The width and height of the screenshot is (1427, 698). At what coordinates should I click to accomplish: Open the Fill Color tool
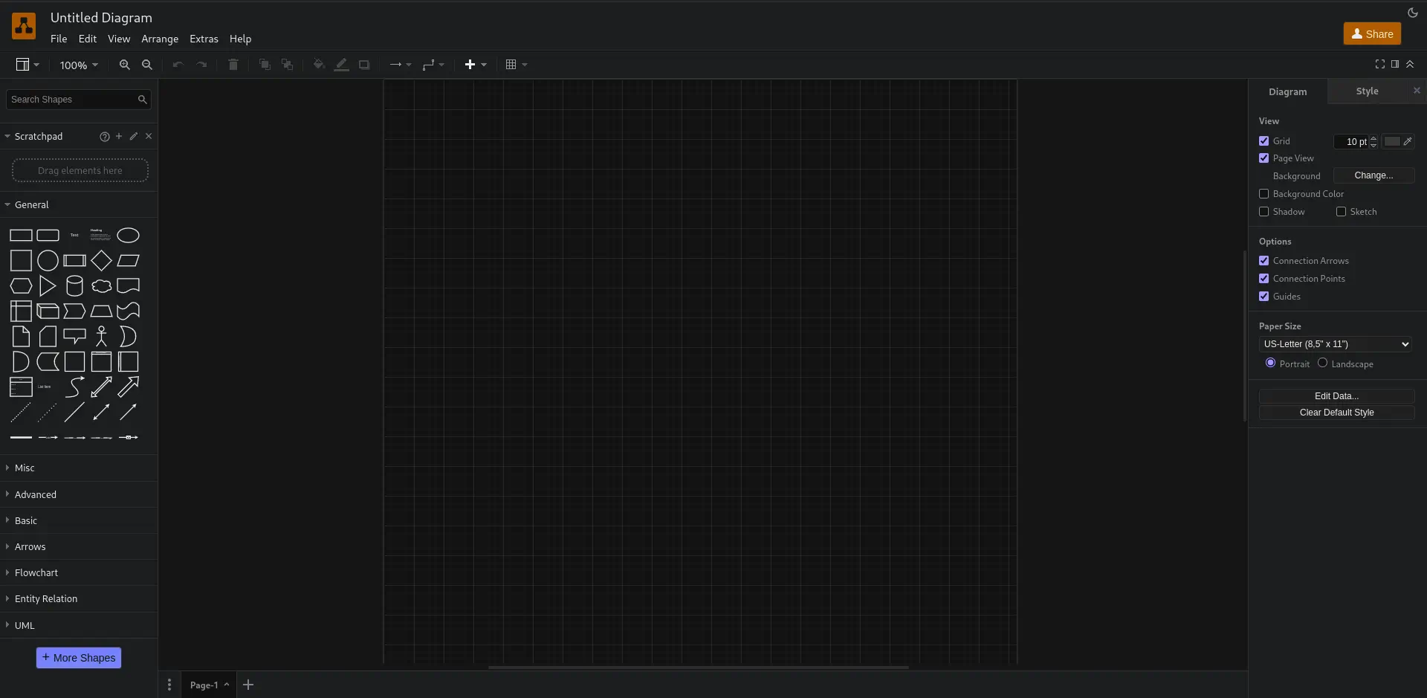point(319,65)
